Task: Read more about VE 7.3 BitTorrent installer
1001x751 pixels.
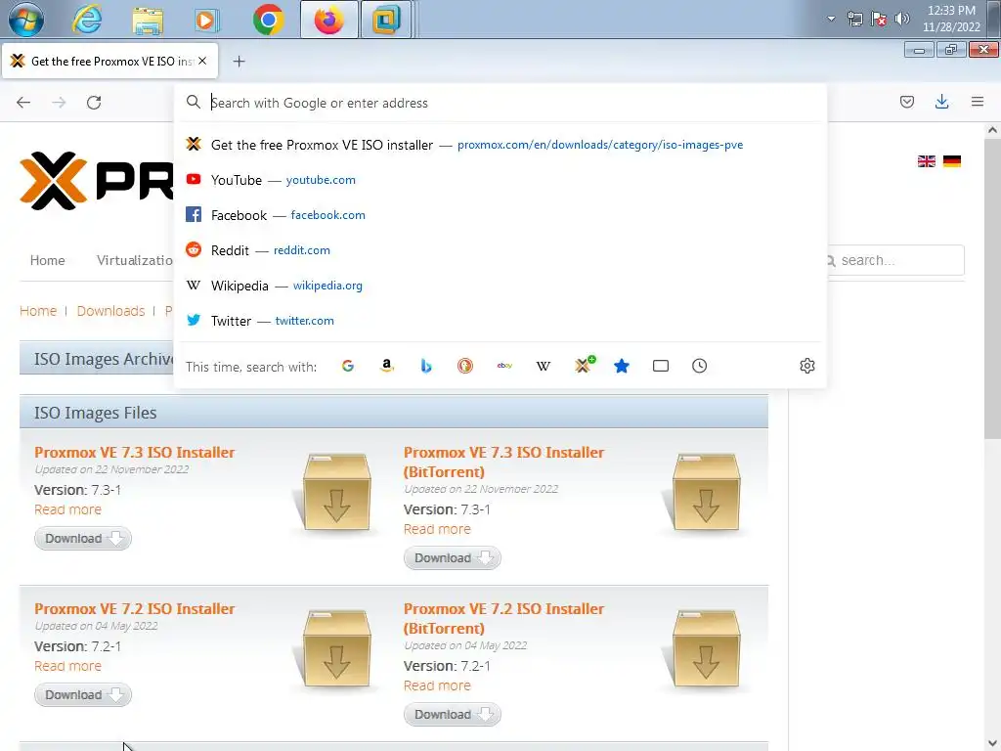Action: [437, 529]
